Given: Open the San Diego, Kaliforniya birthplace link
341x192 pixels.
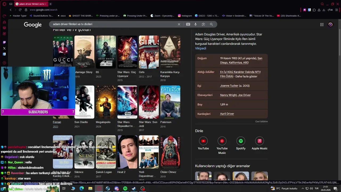Looking at the screenshot, I should tap(241, 60).
